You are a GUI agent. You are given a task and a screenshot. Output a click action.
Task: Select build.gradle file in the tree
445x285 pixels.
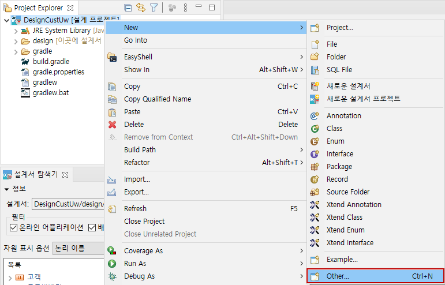pos(51,62)
